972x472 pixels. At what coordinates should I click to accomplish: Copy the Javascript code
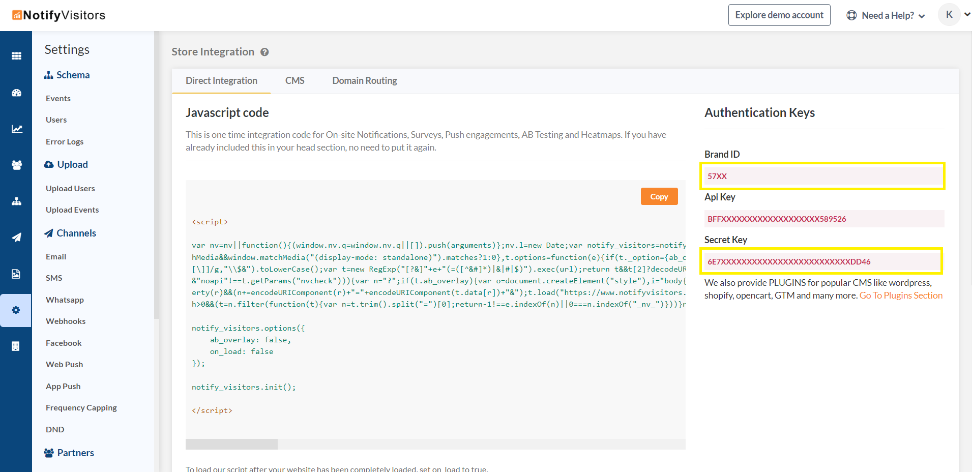(659, 196)
